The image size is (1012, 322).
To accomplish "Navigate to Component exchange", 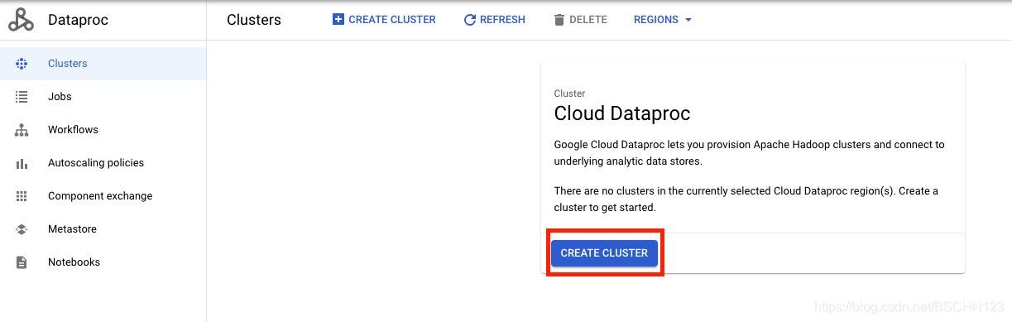I will pos(103,196).
